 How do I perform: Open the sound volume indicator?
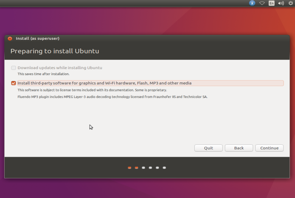[x=281, y=3]
